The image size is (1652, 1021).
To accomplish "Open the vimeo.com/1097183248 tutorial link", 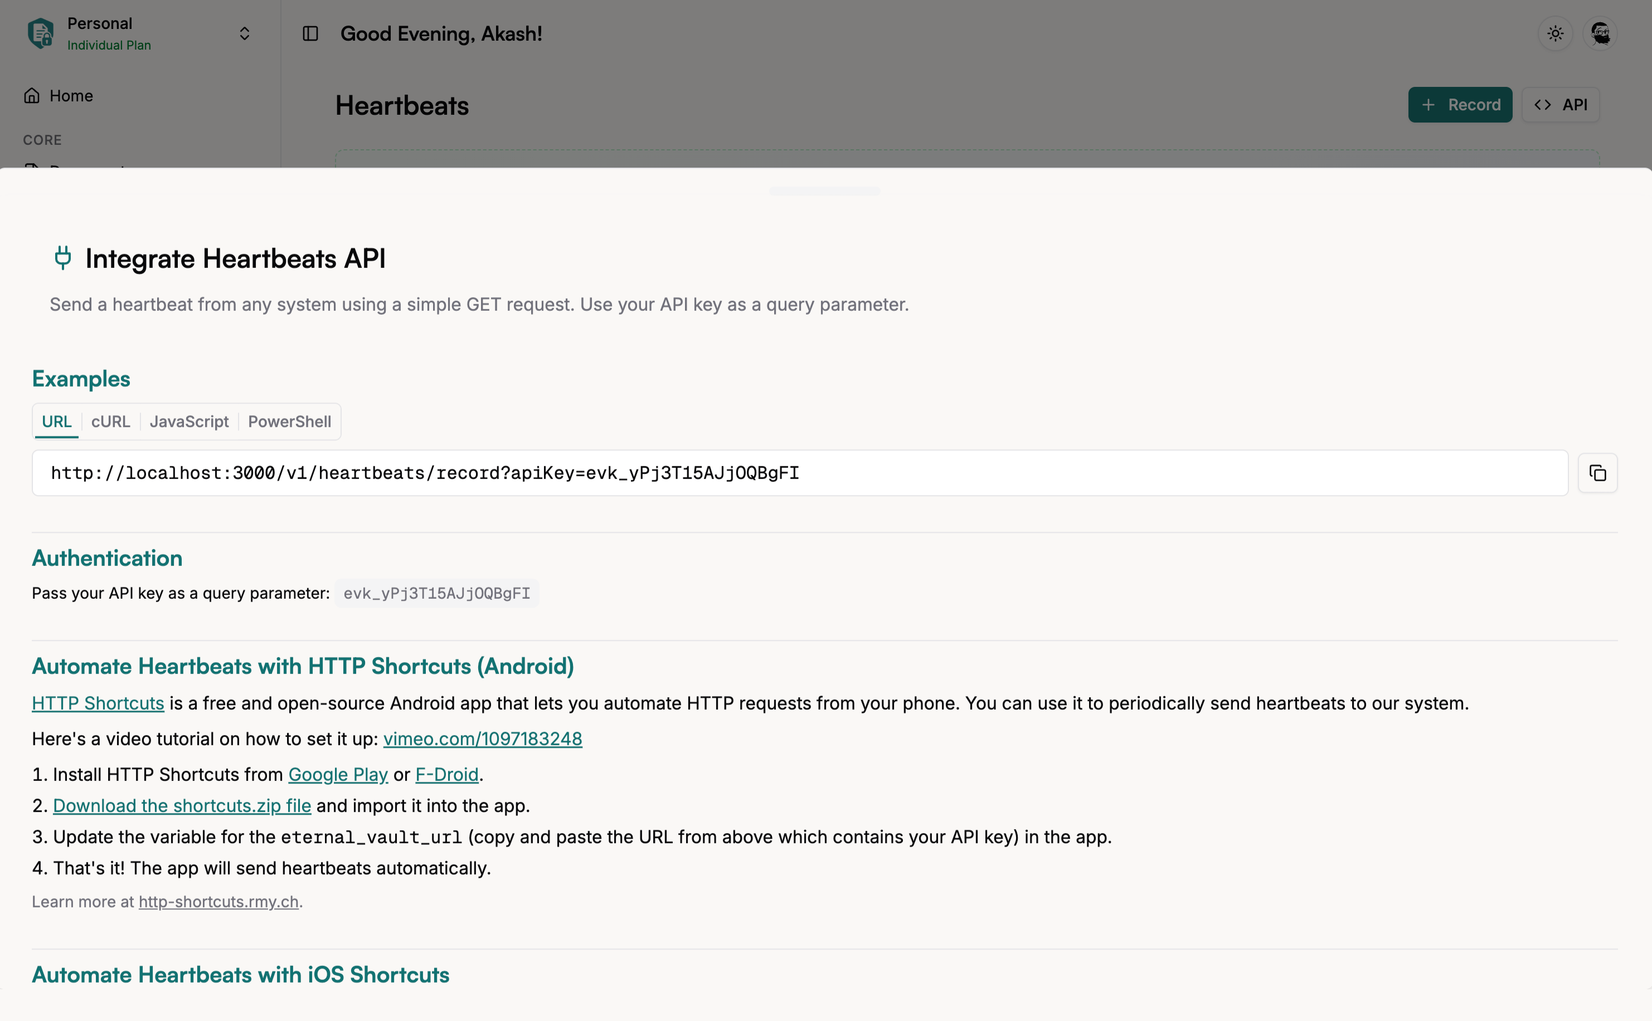I will (x=483, y=739).
